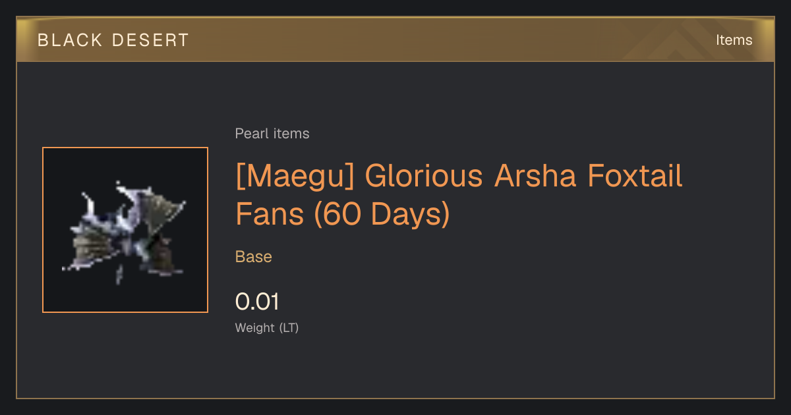Click the word BLACK in header
This screenshot has width=791, height=415.
click(x=70, y=40)
